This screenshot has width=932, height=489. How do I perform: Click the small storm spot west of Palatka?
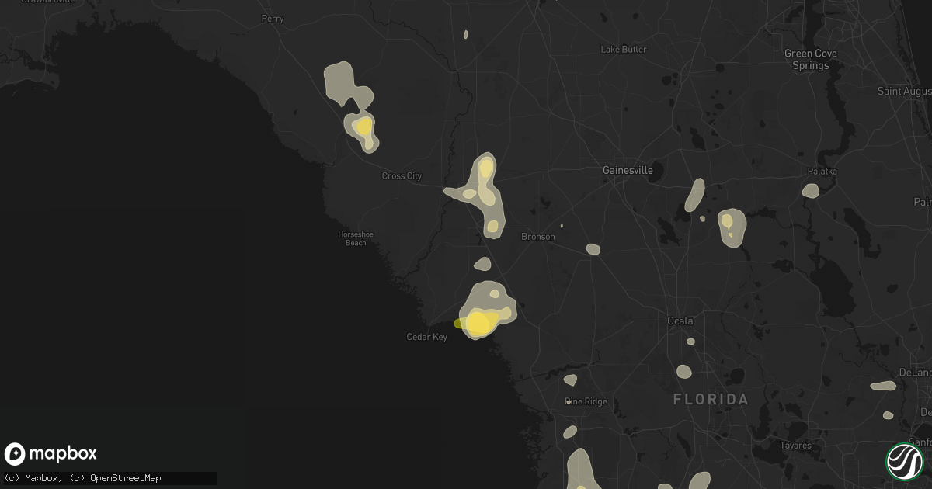tap(810, 190)
